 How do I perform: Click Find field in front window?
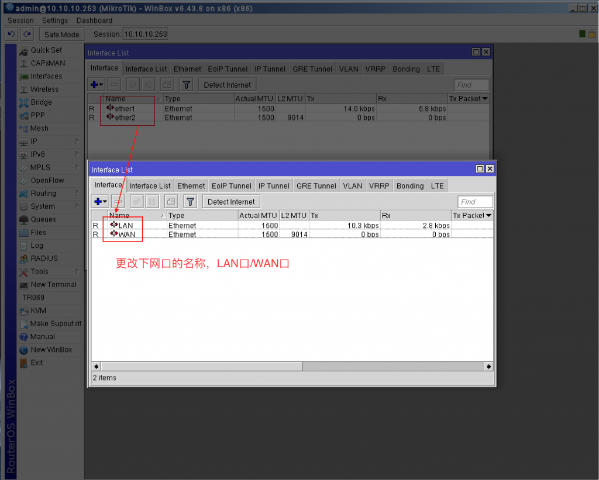coord(475,202)
